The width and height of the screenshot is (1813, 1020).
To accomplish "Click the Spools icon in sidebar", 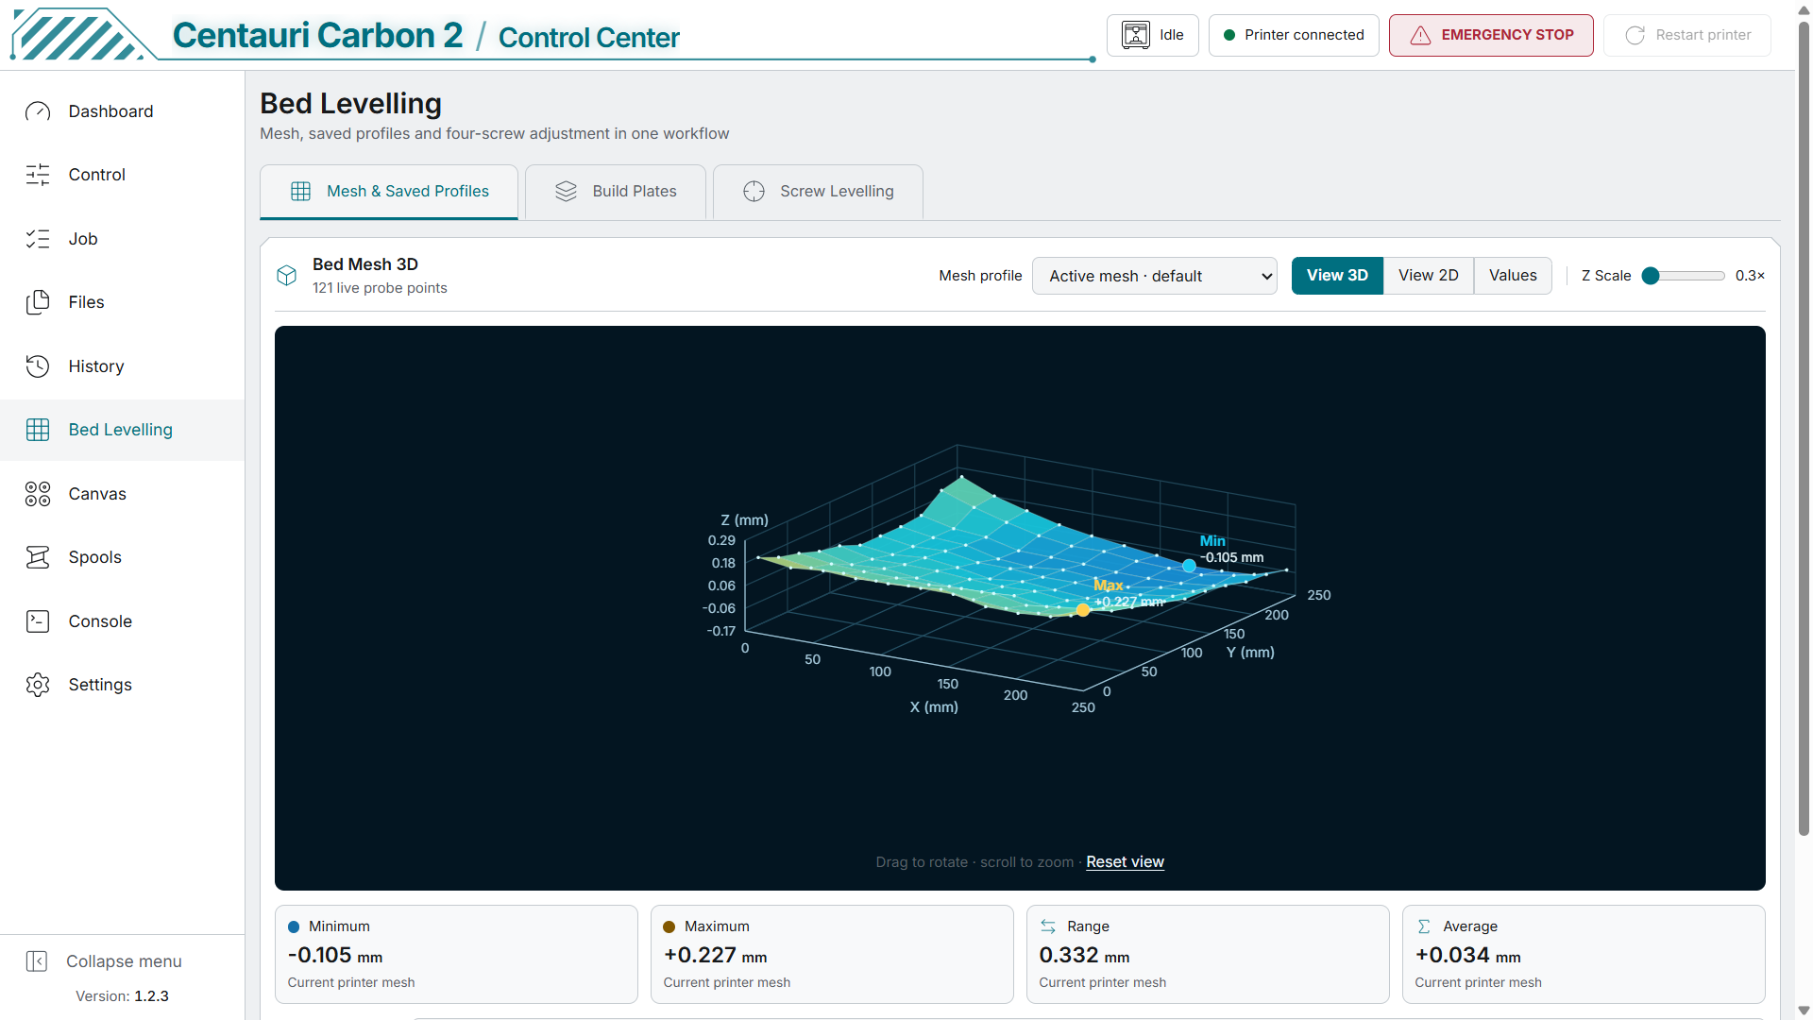I will pos(38,557).
